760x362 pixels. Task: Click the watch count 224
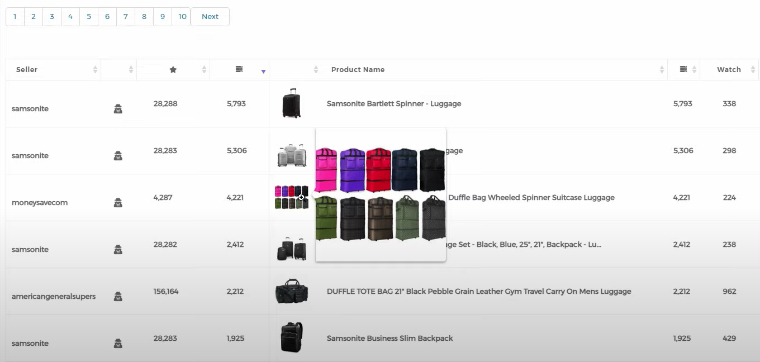coord(729,197)
